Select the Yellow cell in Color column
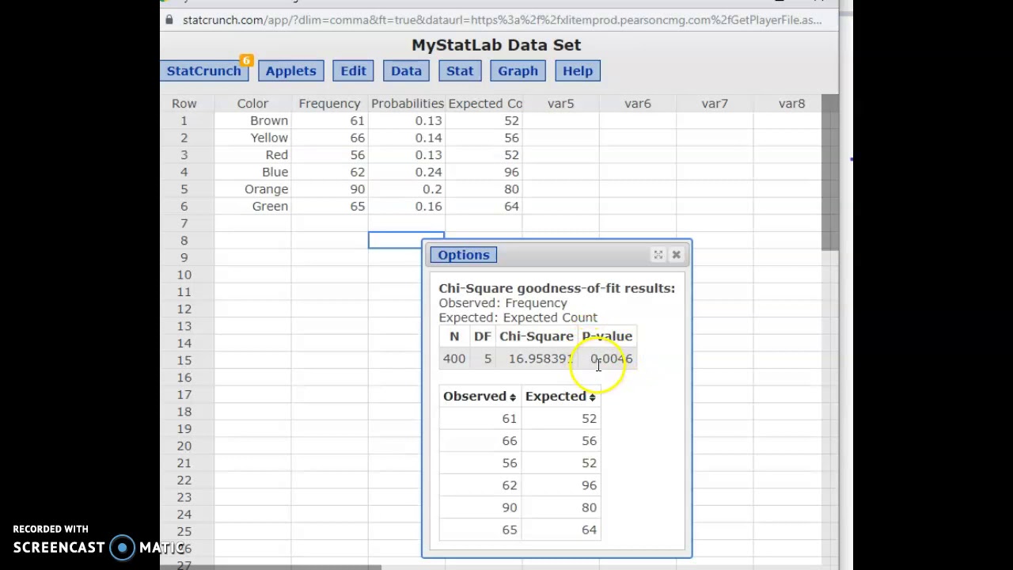The height and width of the screenshot is (570, 1013). [252, 138]
